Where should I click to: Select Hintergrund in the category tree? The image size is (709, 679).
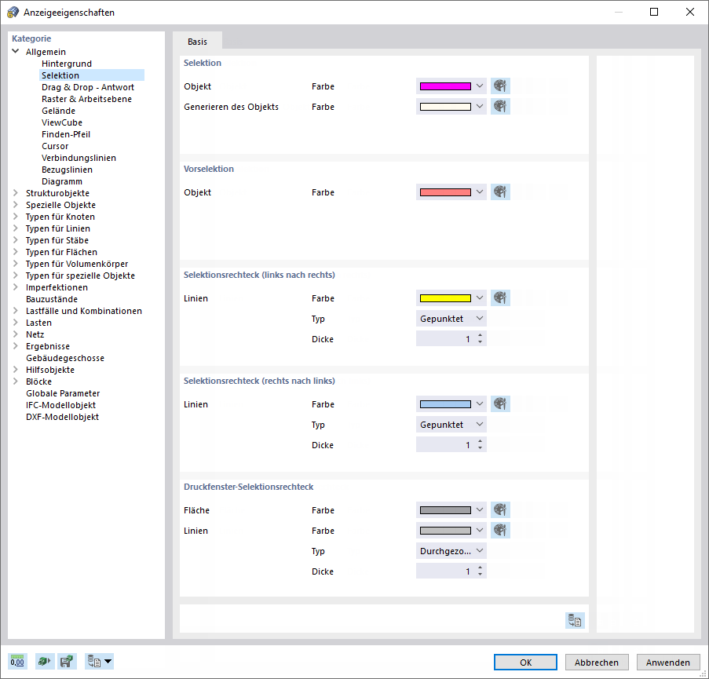[x=67, y=64]
